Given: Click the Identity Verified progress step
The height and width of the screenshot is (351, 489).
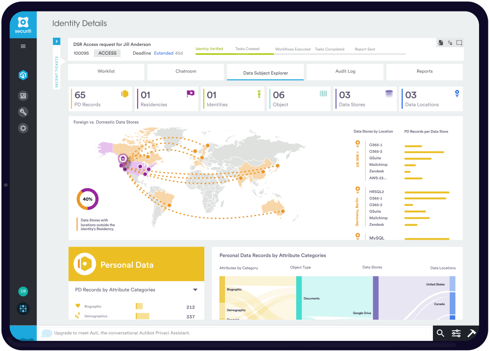Looking at the screenshot, I should 209,49.
